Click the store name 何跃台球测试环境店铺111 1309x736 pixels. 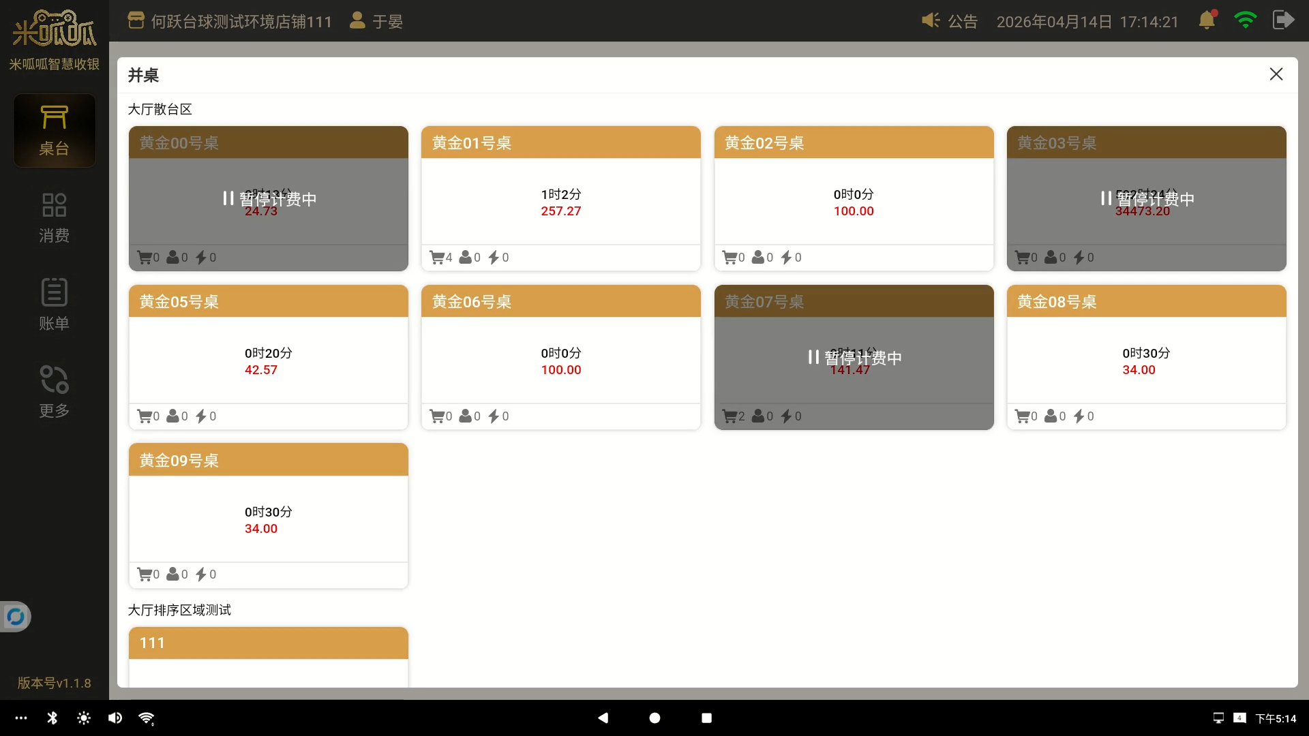click(x=241, y=22)
